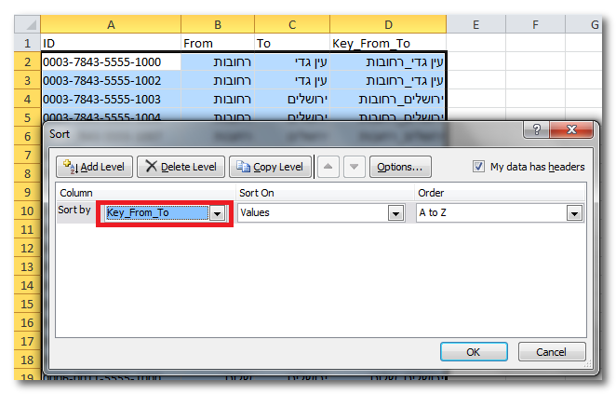This screenshot has width=616, height=394.
Task: Open the Order A to Z dropdown
Action: (572, 213)
